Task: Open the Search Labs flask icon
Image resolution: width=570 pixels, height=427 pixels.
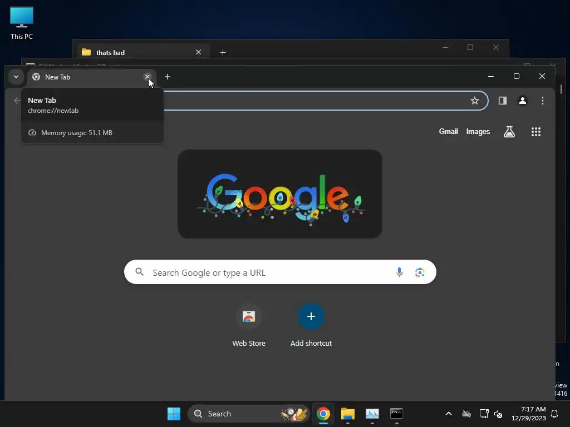Action: (x=509, y=131)
